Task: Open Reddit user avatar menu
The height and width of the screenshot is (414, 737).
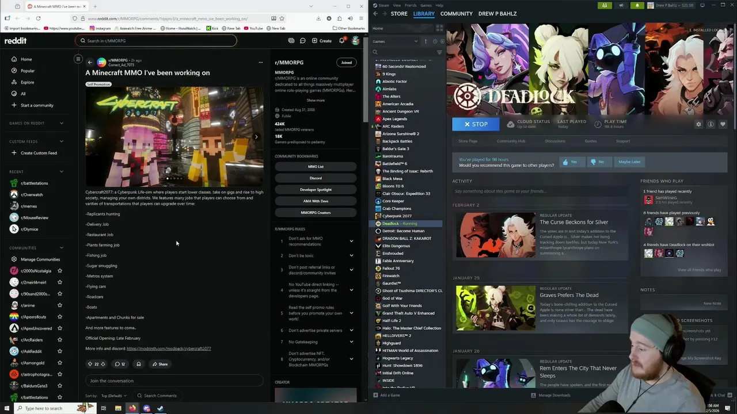Action: [x=356, y=41]
